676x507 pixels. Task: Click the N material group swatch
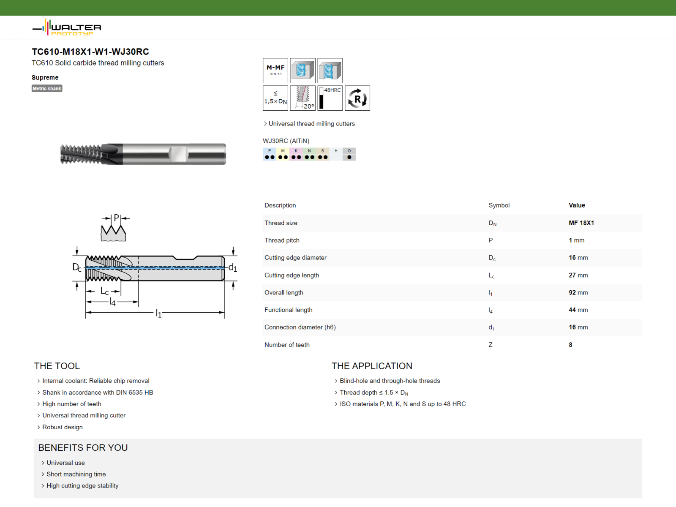tap(309, 154)
